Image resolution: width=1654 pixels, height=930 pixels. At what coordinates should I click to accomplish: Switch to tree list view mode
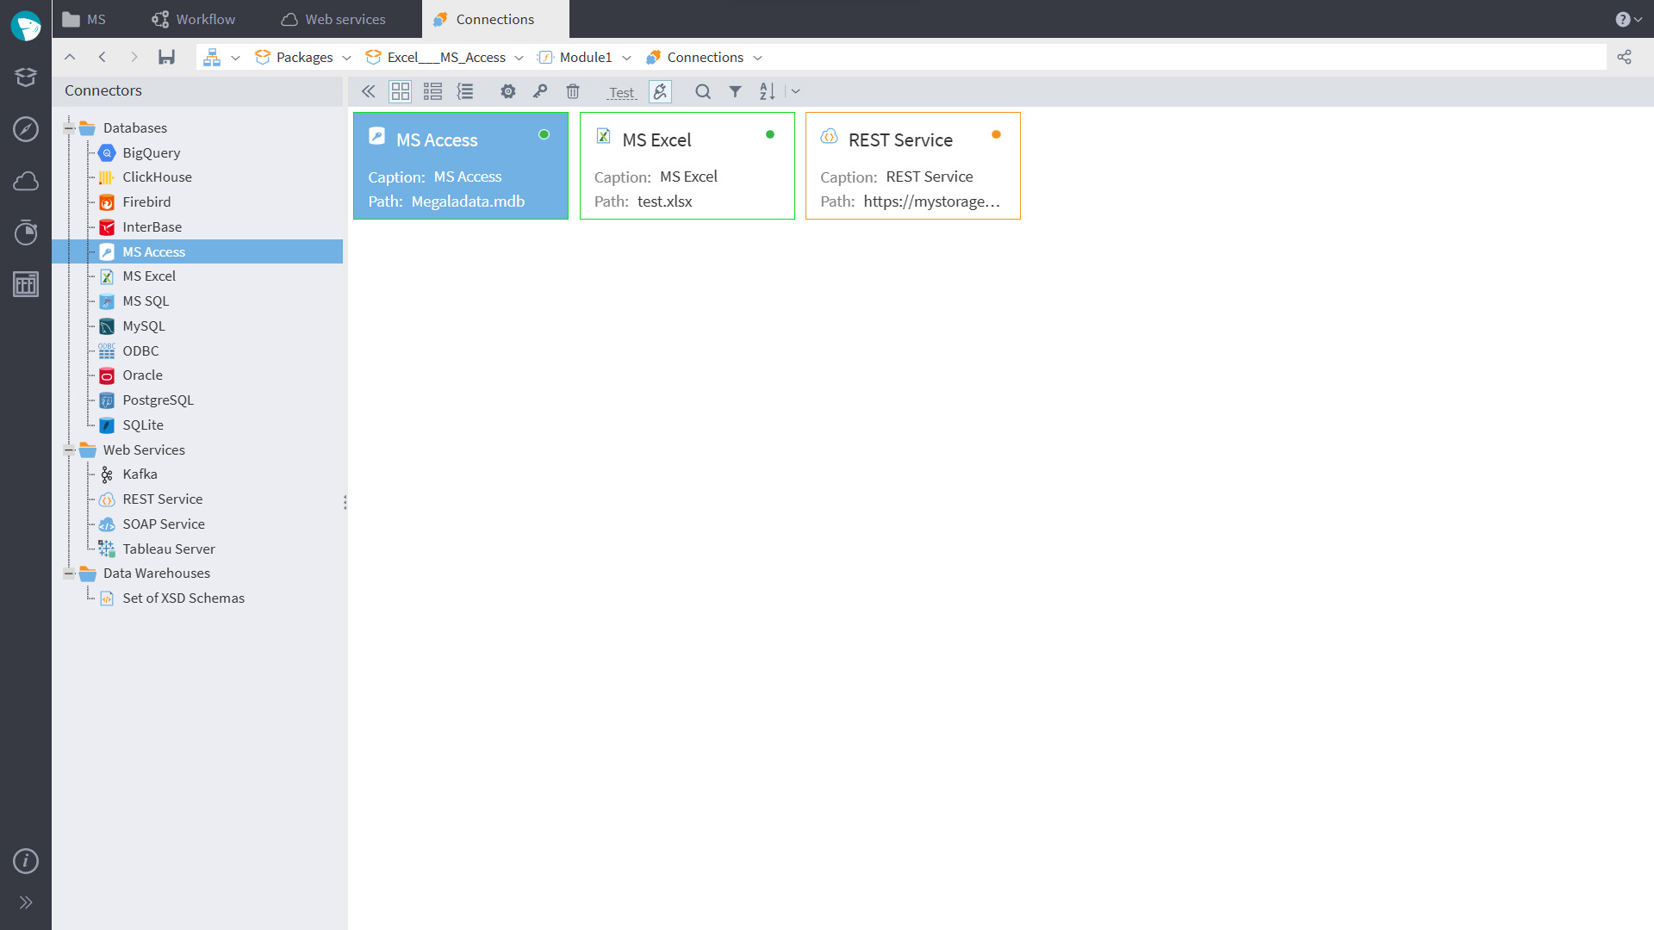coord(465,91)
